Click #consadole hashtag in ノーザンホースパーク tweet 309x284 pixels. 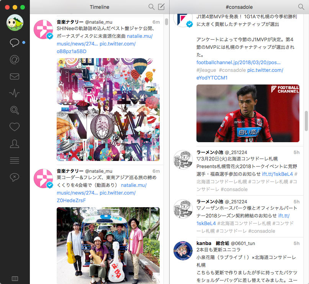[x=262, y=231]
